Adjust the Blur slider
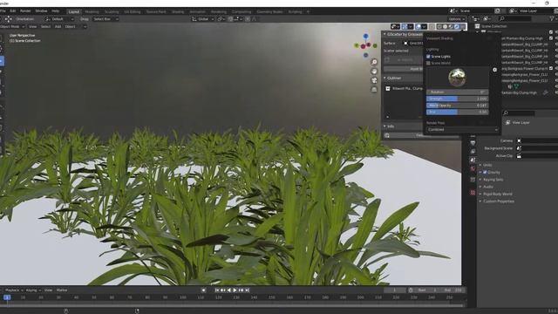The image size is (558, 314). pos(457,112)
